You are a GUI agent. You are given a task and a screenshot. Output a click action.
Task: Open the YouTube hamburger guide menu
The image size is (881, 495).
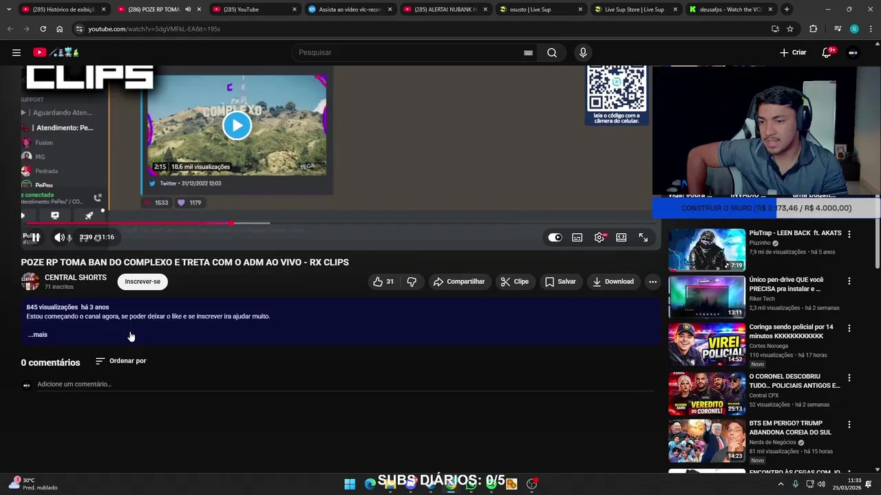(17, 52)
